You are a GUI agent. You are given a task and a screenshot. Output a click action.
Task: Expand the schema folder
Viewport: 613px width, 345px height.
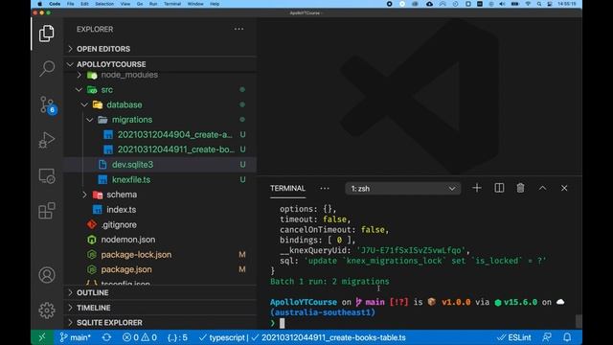pos(160,195)
